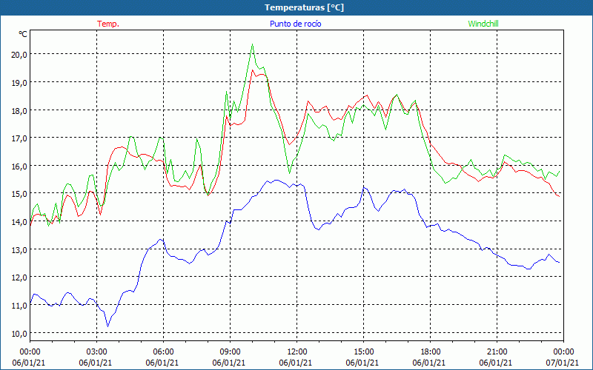The width and height of the screenshot is (593, 370).
Task: Click the '15:00' time axis label
Action: coord(364,352)
